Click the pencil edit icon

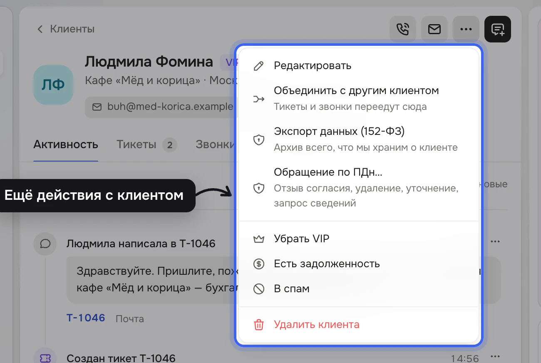coord(259,66)
